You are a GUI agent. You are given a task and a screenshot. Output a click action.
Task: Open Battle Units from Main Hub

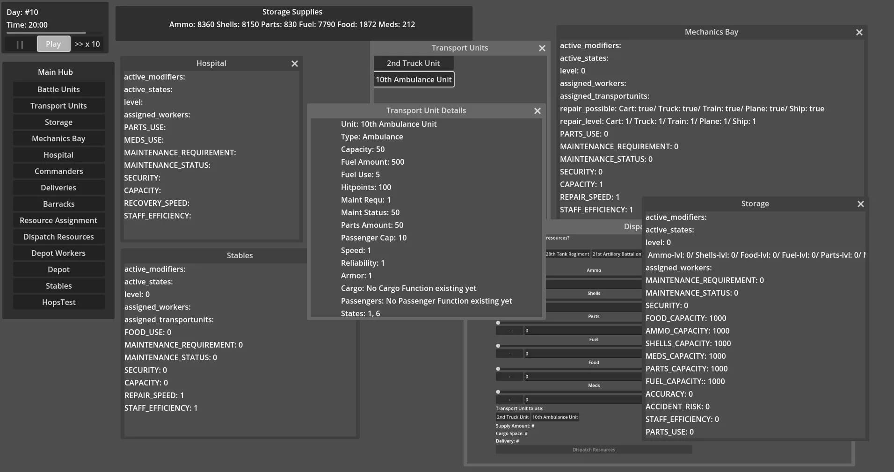point(58,89)
